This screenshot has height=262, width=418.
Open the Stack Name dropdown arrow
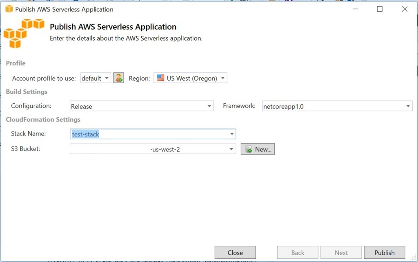(x=232, y=134)
